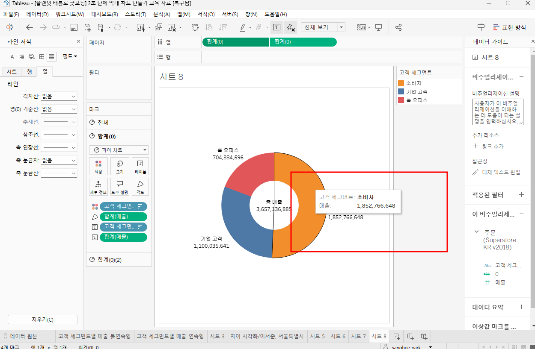Open the 참조선 line style dropdown

click(x=59, y=135)
